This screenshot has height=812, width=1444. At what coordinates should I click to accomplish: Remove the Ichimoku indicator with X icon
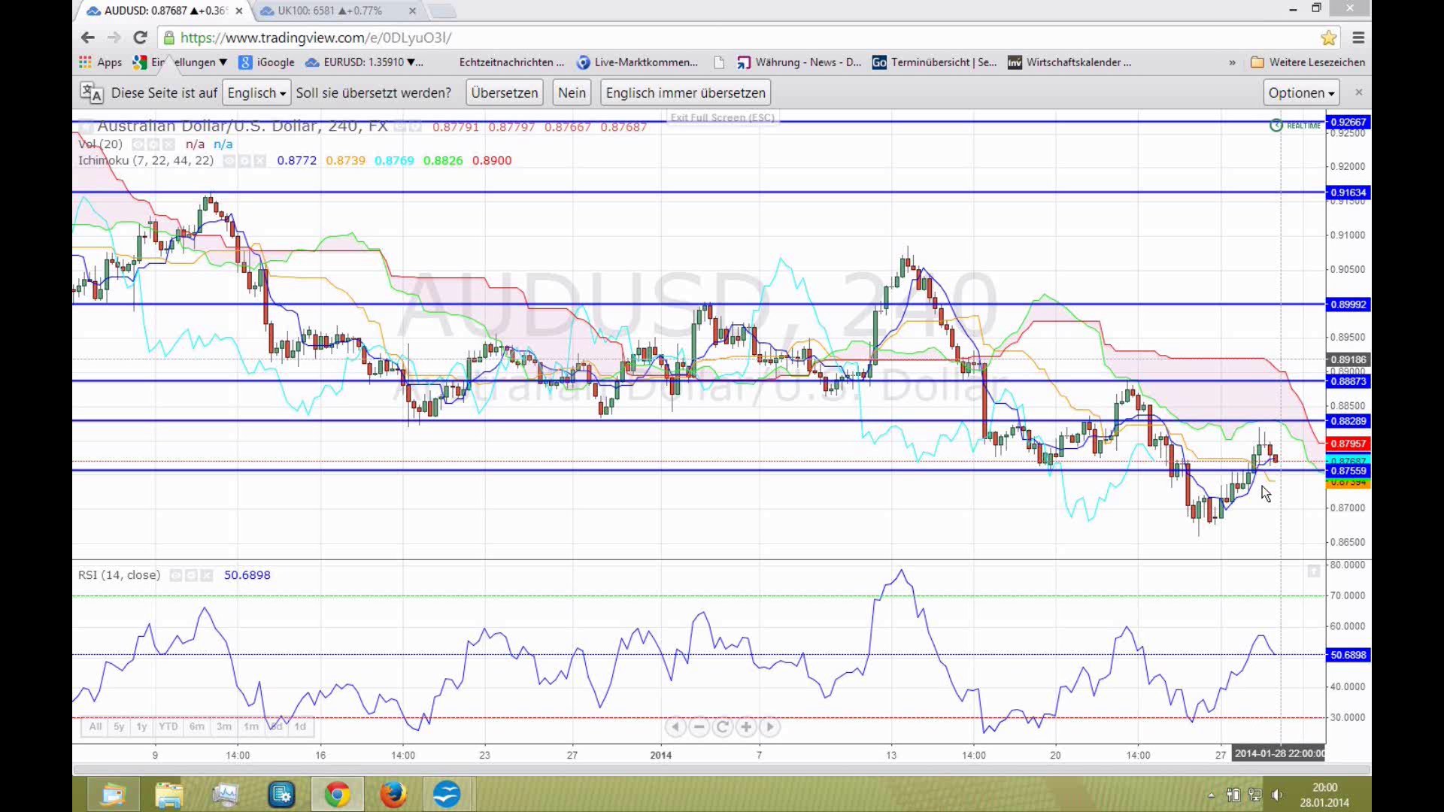[260, 161]
